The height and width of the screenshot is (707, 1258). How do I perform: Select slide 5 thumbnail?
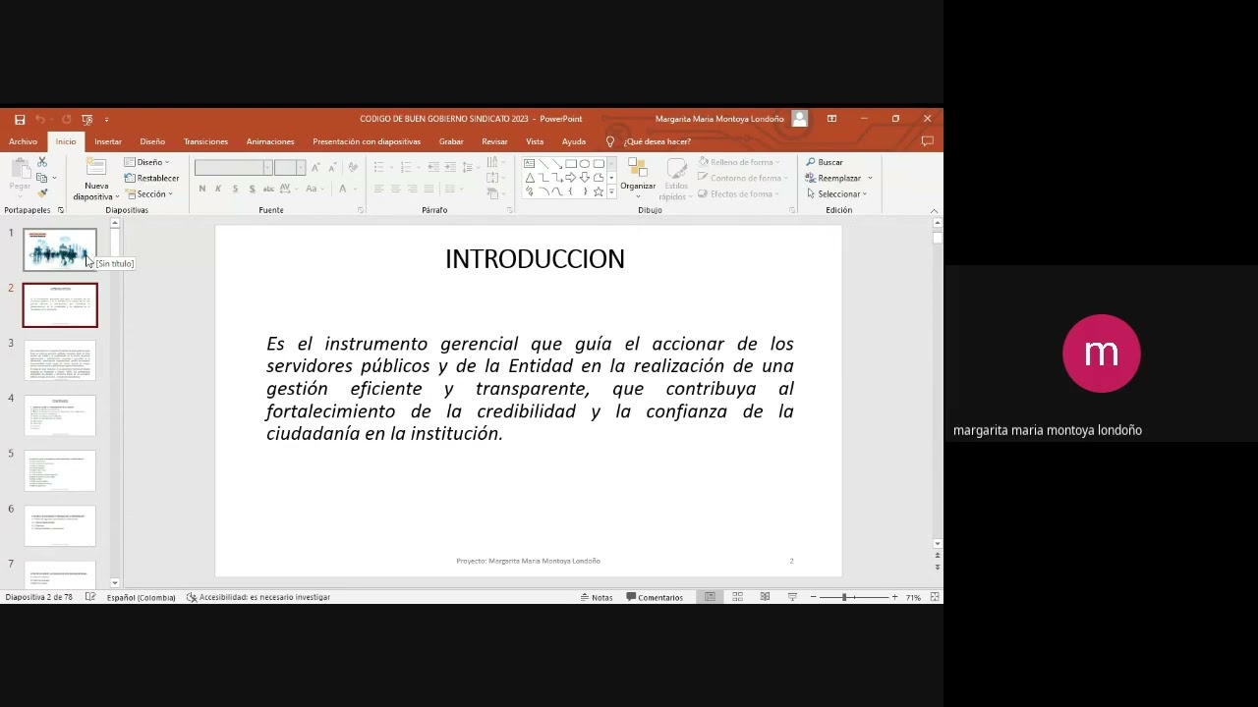click(x=60, y=471)
